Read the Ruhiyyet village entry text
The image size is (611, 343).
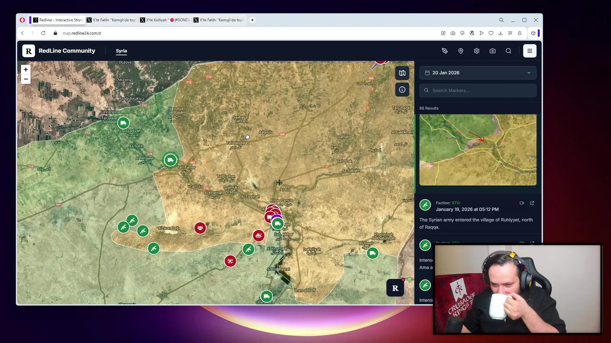coord(476,223)
